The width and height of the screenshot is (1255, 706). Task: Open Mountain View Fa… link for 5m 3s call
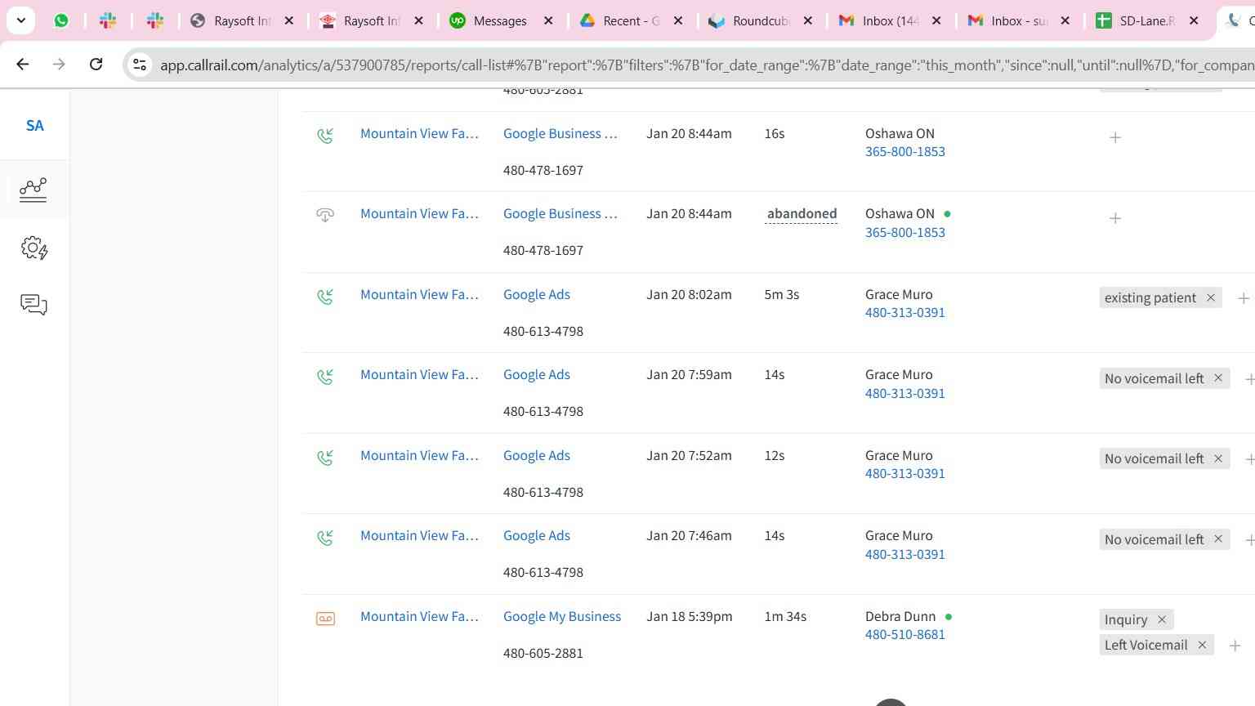click(x=419, y=294)
